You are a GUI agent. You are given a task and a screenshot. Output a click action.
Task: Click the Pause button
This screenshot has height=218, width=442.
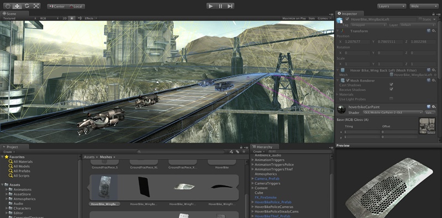click(x=220, y=6)
